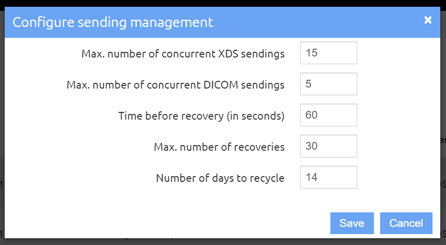Select the Time before recovery input
The height and width of the screenshot is (245, 446).
coord(328,115)
